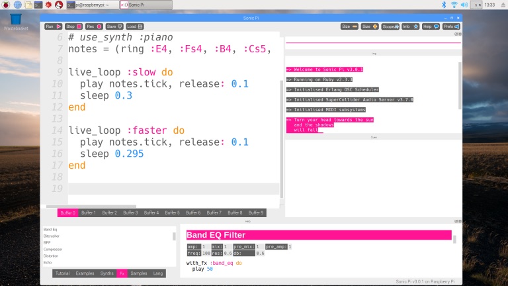508x286 pixels.
Task: Open the Raspberry Pi application menu
Action: click(5, 5)
